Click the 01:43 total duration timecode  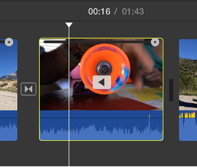point(133,11)
